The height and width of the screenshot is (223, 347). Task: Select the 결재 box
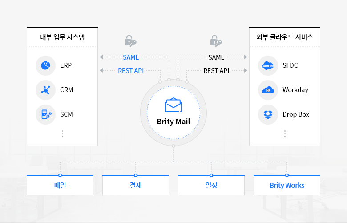(136, 186)
